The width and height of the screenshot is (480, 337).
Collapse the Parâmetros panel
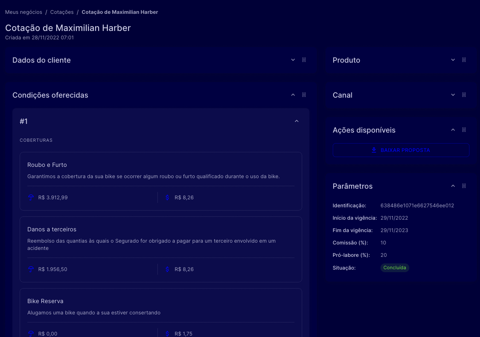coord(453,186)
